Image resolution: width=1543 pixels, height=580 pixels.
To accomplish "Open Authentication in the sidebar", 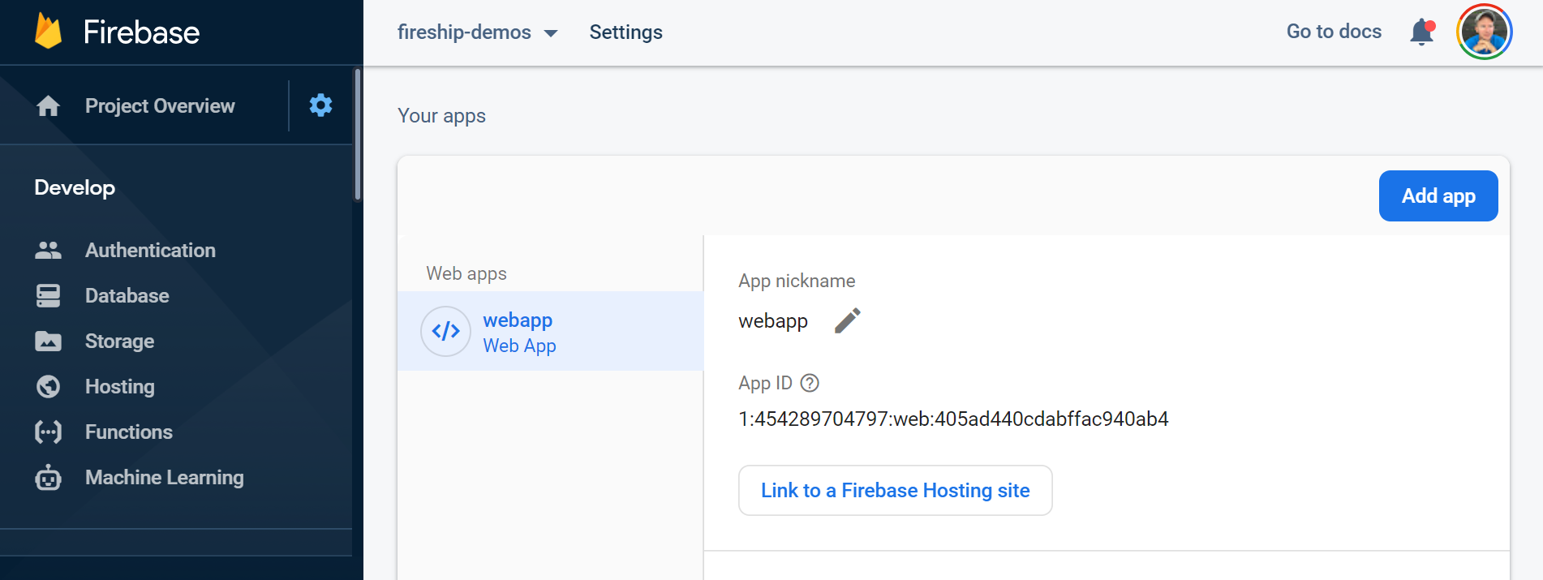I will pyautogui.click(x=150, y=251).
